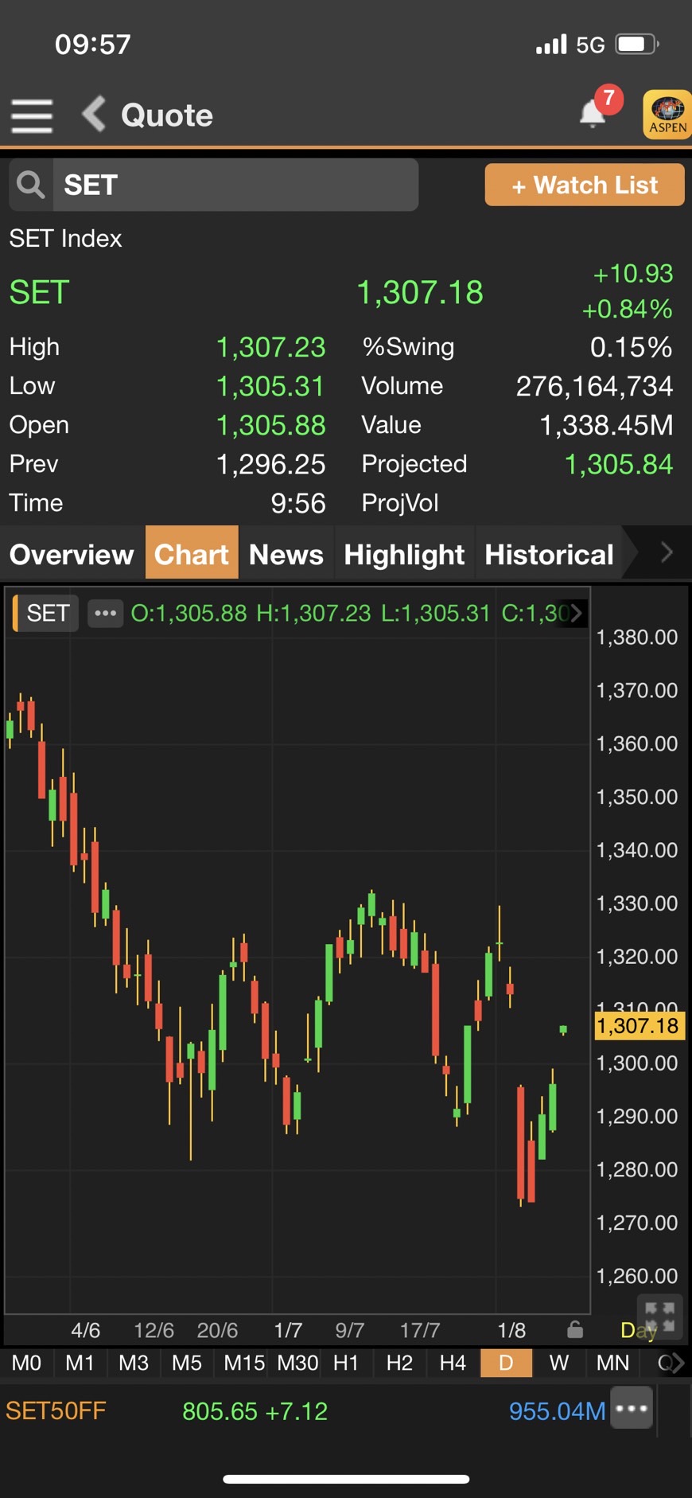Go to the Highlight tab
The image size is (692, 1498).
404,554
